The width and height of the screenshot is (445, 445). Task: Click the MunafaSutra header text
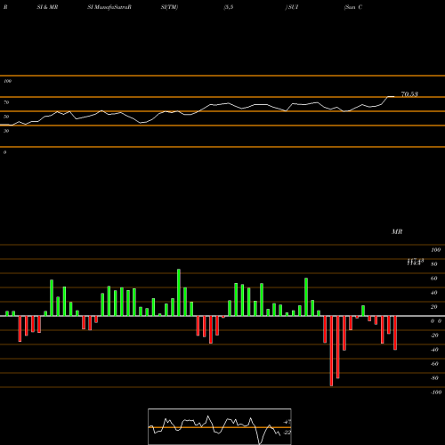coord(113,7)
